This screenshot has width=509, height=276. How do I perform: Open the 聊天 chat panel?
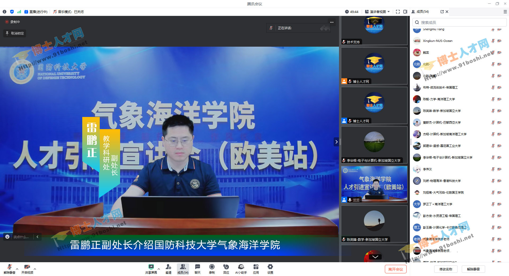coord(198,269)
